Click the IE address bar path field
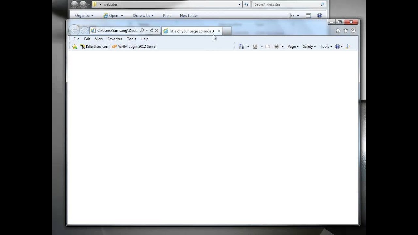Viewport: 418px width, 235px height. click(118, 30)
